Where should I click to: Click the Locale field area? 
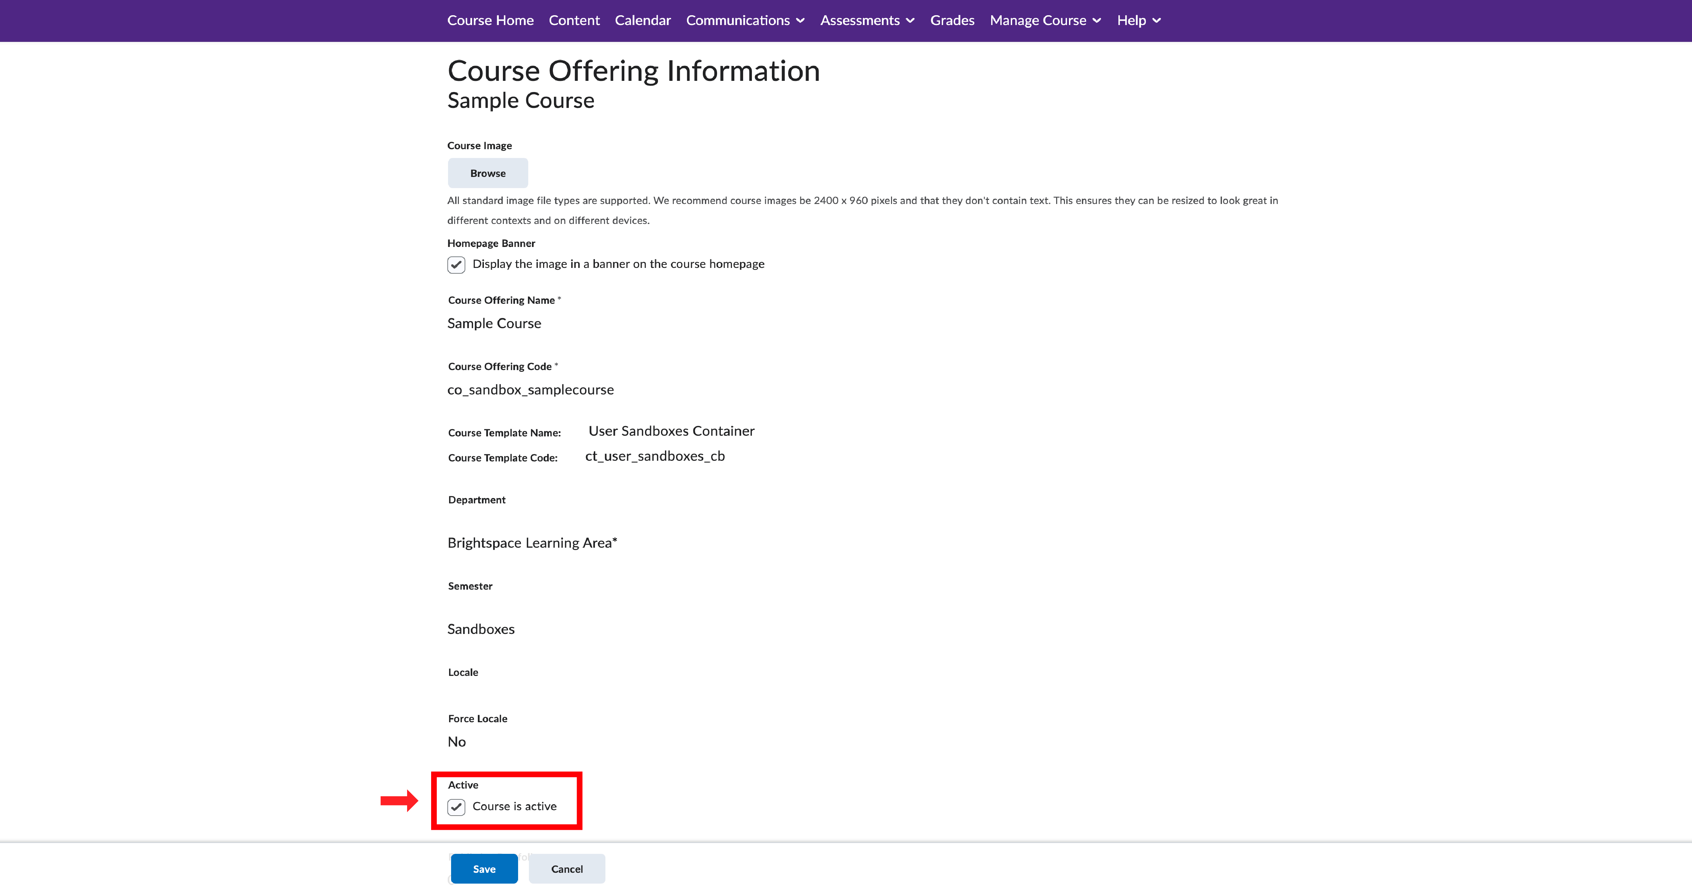tap(463, 672)
